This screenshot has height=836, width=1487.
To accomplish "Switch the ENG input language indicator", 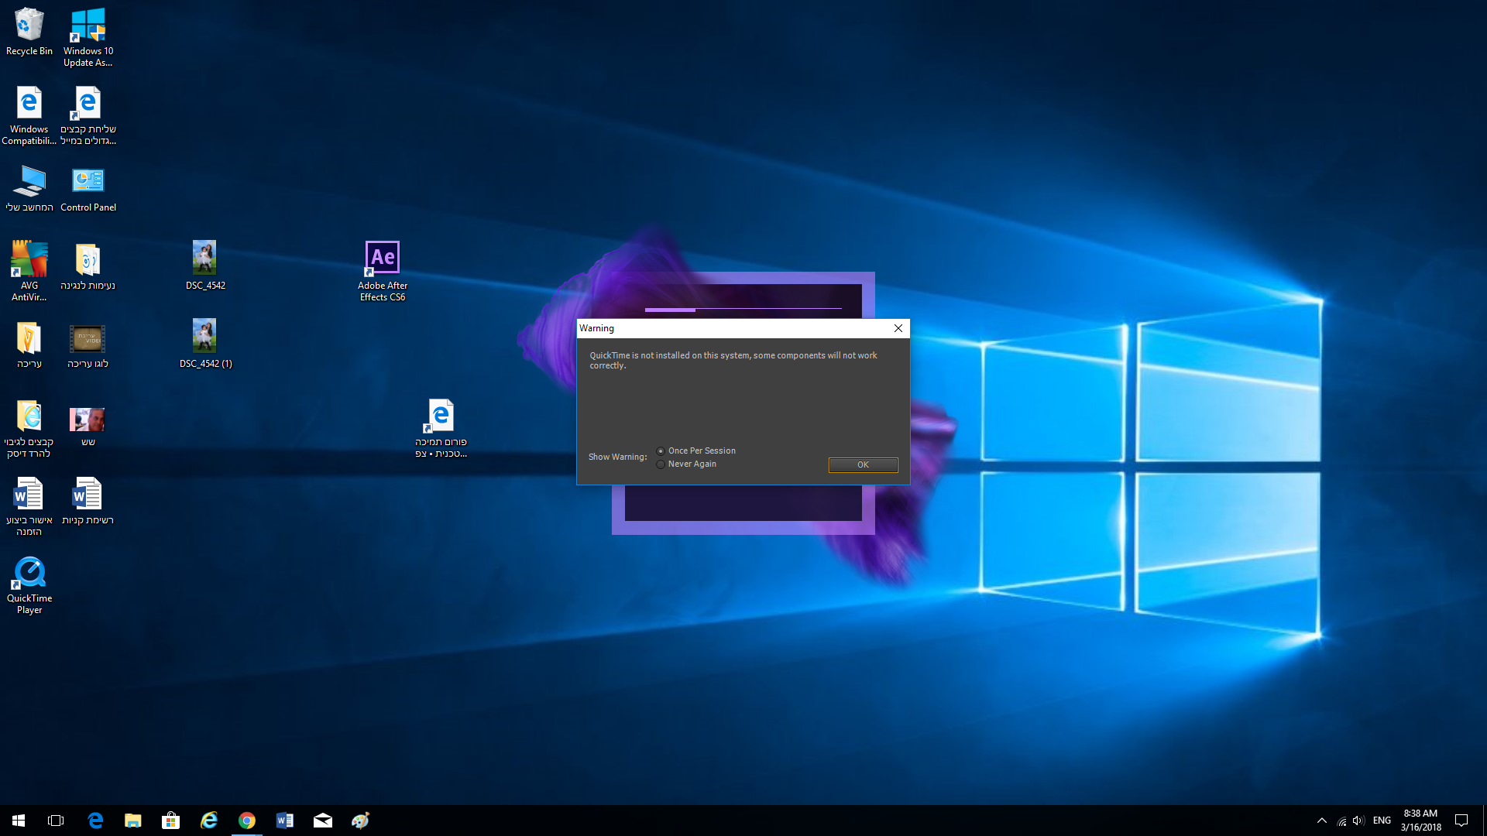I will [x=1382, y=821].
